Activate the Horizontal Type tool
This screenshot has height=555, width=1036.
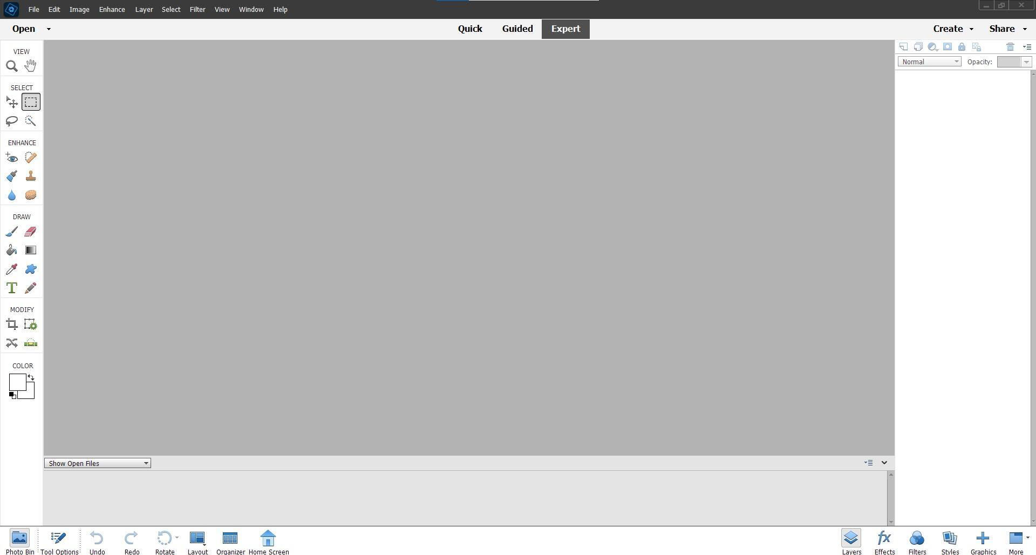pyautogui.click(x=11, y=288)
